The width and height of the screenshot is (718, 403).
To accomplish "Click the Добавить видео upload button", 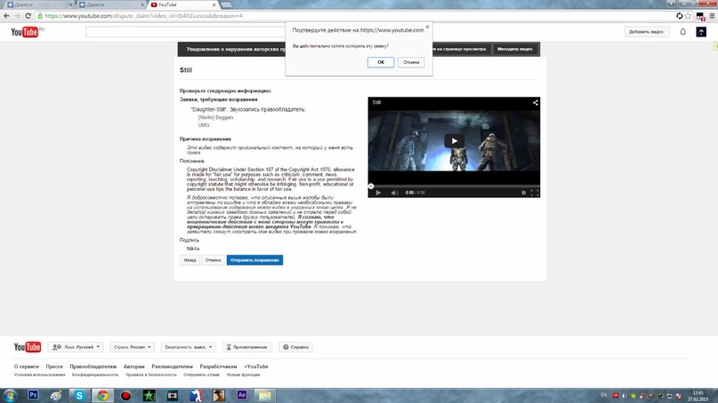I will click(646, 32).
